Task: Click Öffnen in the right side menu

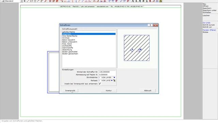Action: click(x=205, y=6)
